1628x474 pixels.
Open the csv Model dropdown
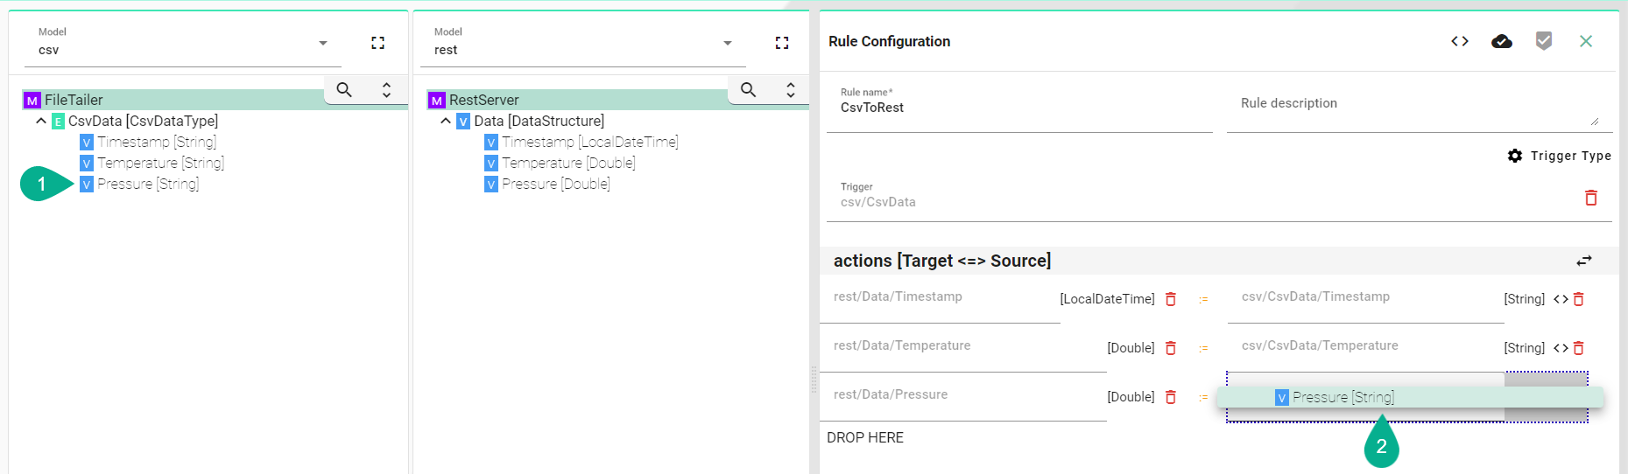pos(322,43)
